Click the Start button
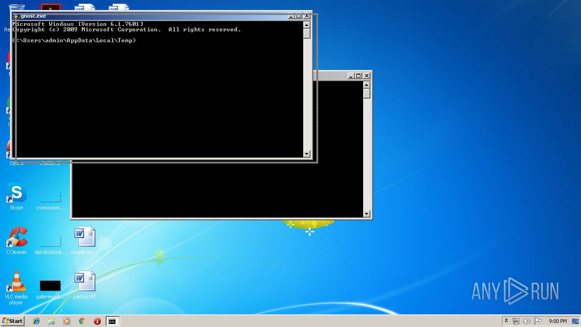Viewport: 581px width, 327px height. 12,321
